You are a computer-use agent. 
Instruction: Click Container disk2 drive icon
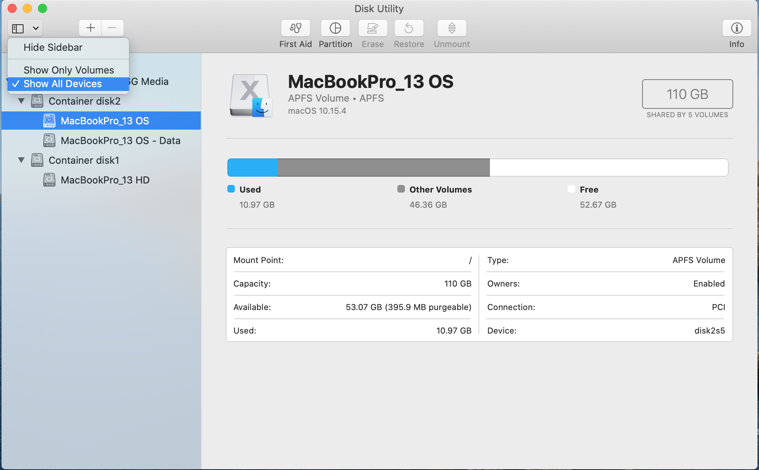(37, 101)
